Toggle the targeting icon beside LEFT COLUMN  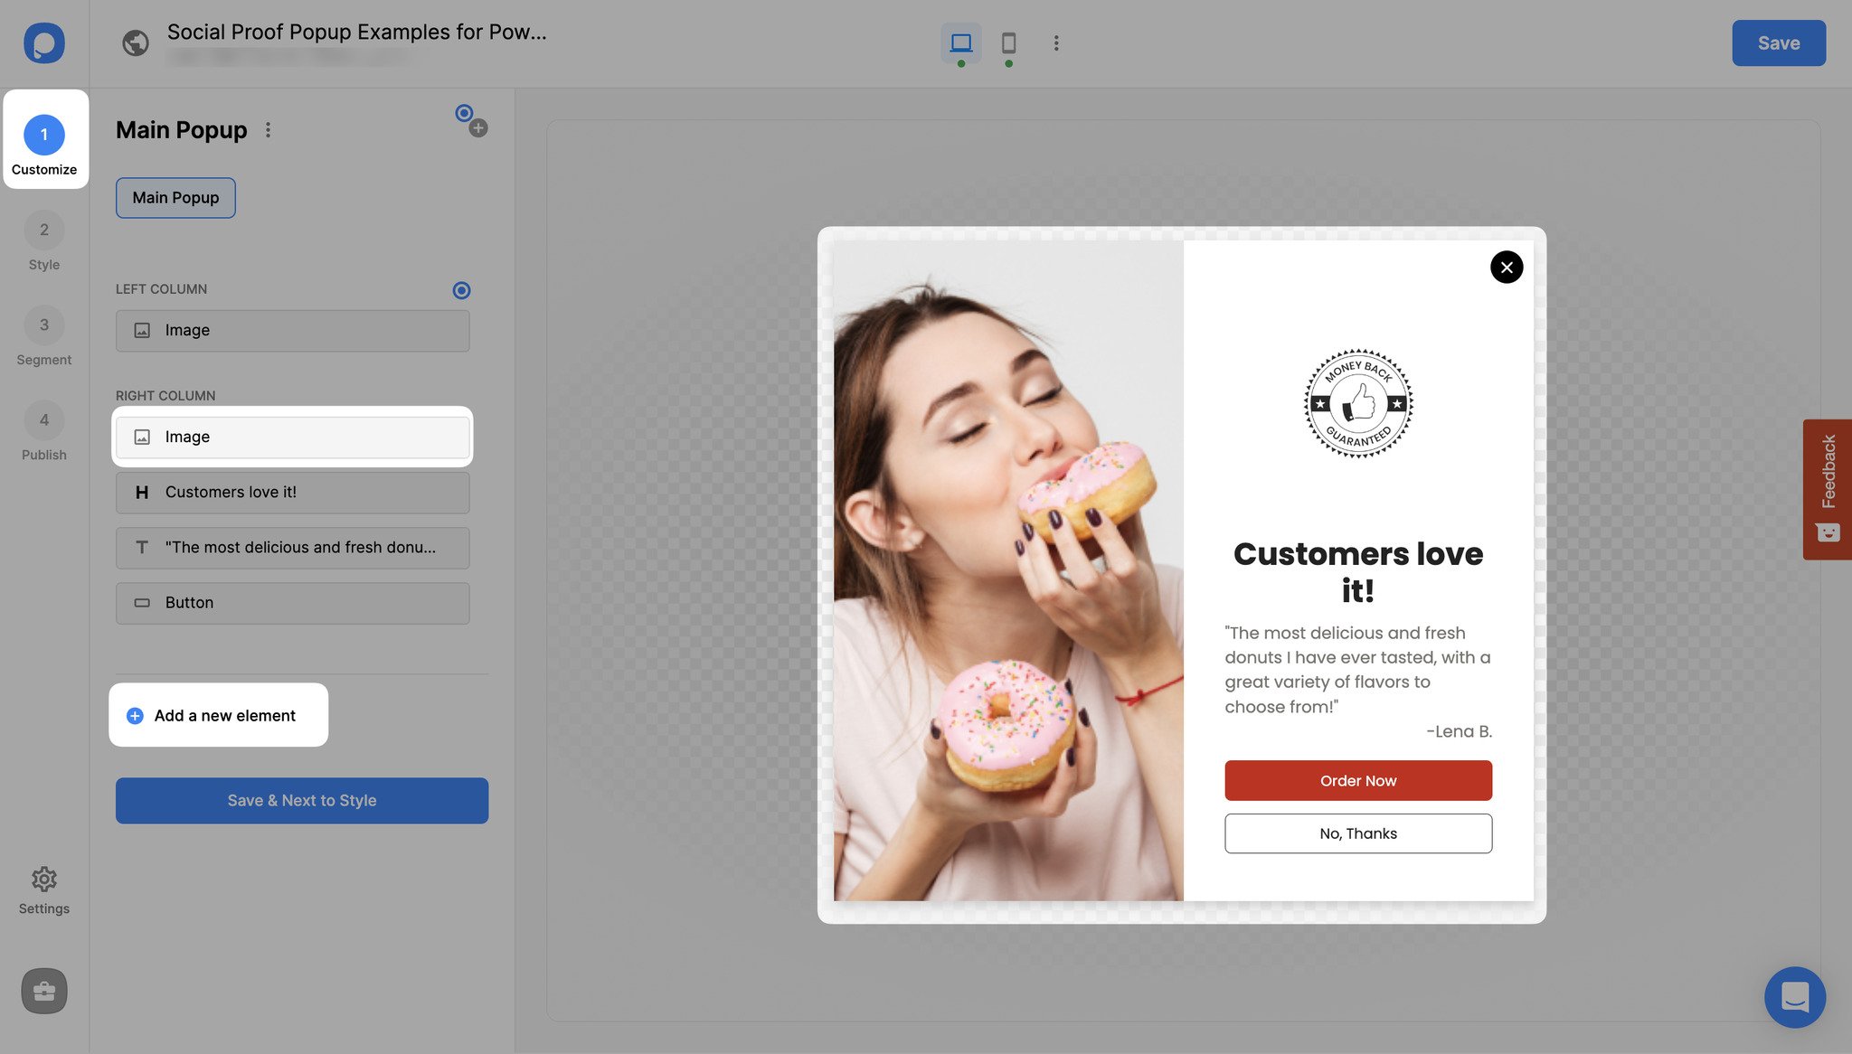click(x=461, y=290)
